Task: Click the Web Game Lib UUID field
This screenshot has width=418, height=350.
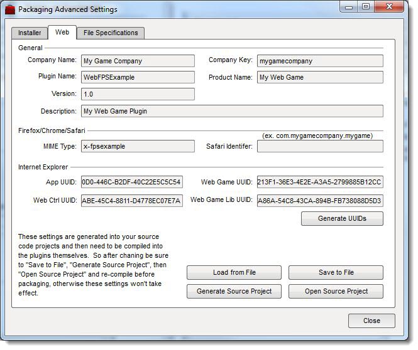Action: 320,201
